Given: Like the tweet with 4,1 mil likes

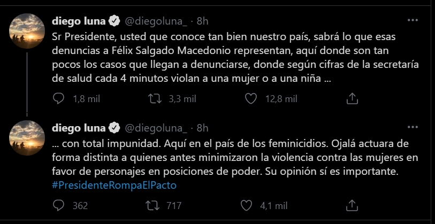Looking at the screenshot, I should [x=247, y=205].
